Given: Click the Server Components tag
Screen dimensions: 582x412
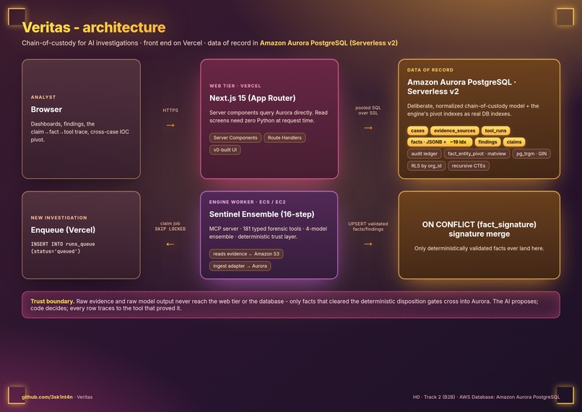Looking at the screenshot, I should [x=235, y=138].
